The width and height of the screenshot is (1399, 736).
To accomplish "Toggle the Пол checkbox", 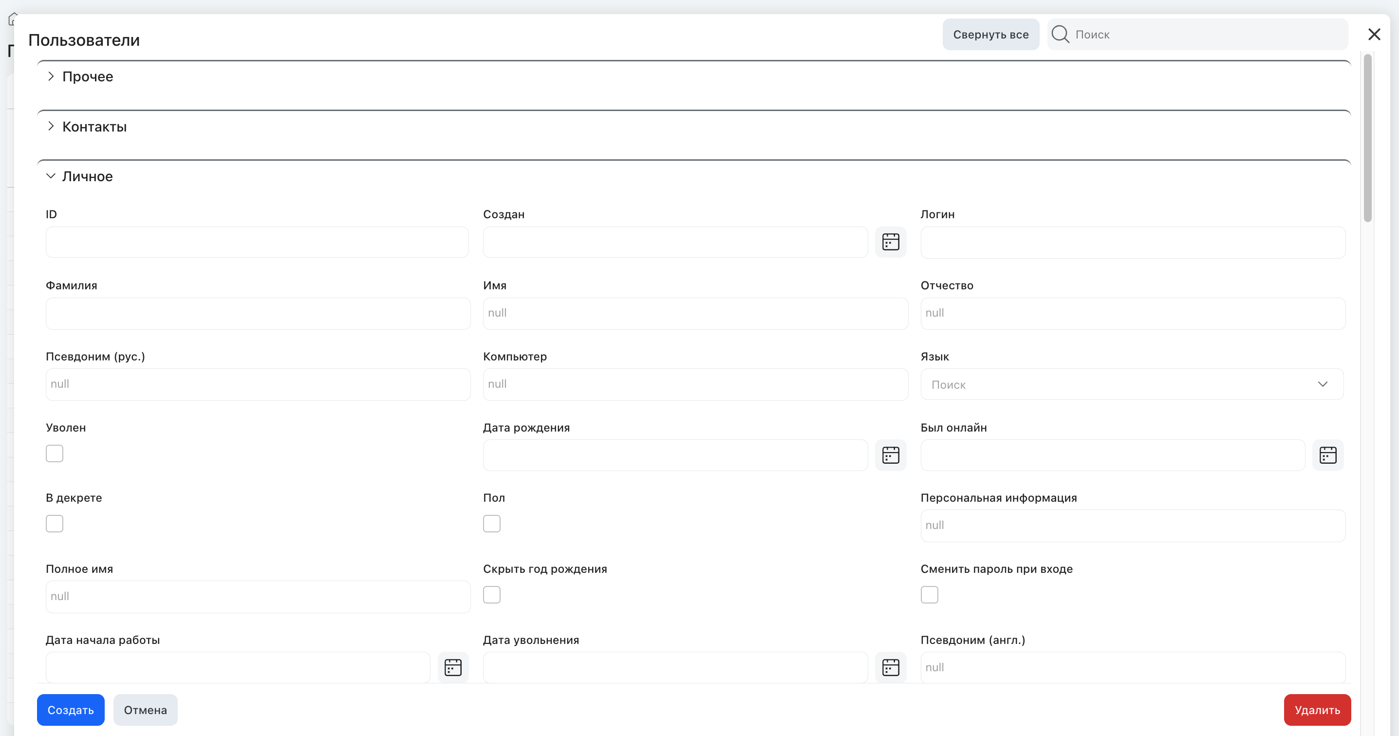I will pos(491,524).
